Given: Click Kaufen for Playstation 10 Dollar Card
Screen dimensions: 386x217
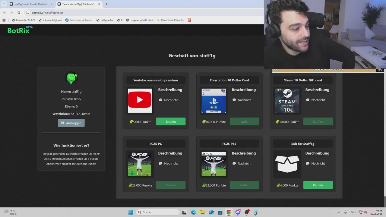Looking at the screenshot, I should [244, 121].
